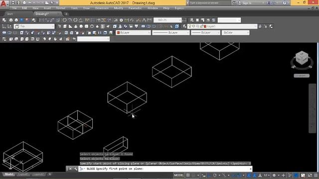Toggle the grid display in status bar
Screen dimensions: 319x179
(x=188, y=176)
